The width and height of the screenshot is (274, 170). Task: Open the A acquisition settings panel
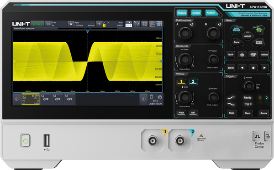[x=81, y=24]
